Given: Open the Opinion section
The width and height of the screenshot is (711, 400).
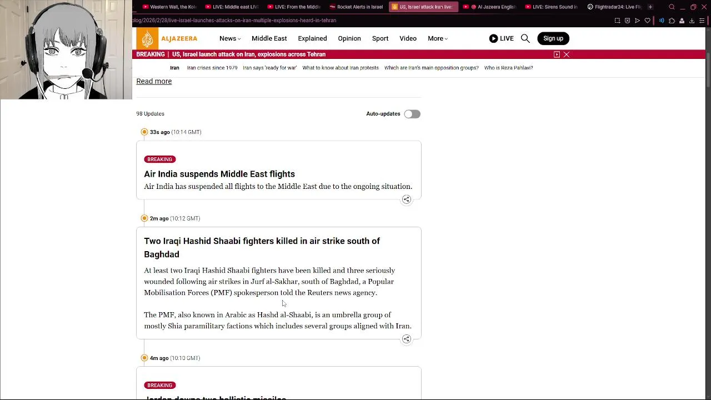Looking at the screenshot, I should (x=349, y=38).
